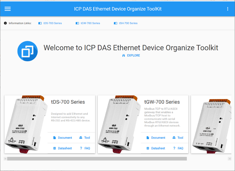Click the tGW-700 Series description text
This screenshot has width=235, height=171.
(x=162, y=117)
